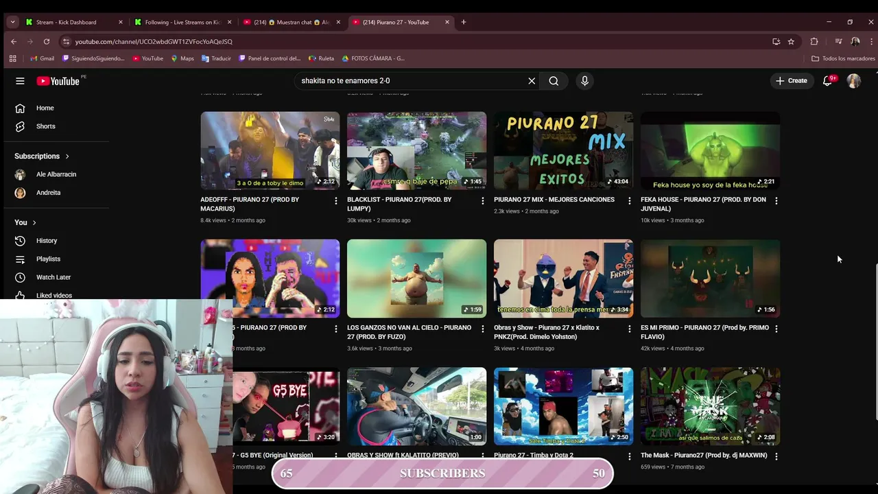Open the account avatar menu
878x494 pixels.
coord(853,81)
